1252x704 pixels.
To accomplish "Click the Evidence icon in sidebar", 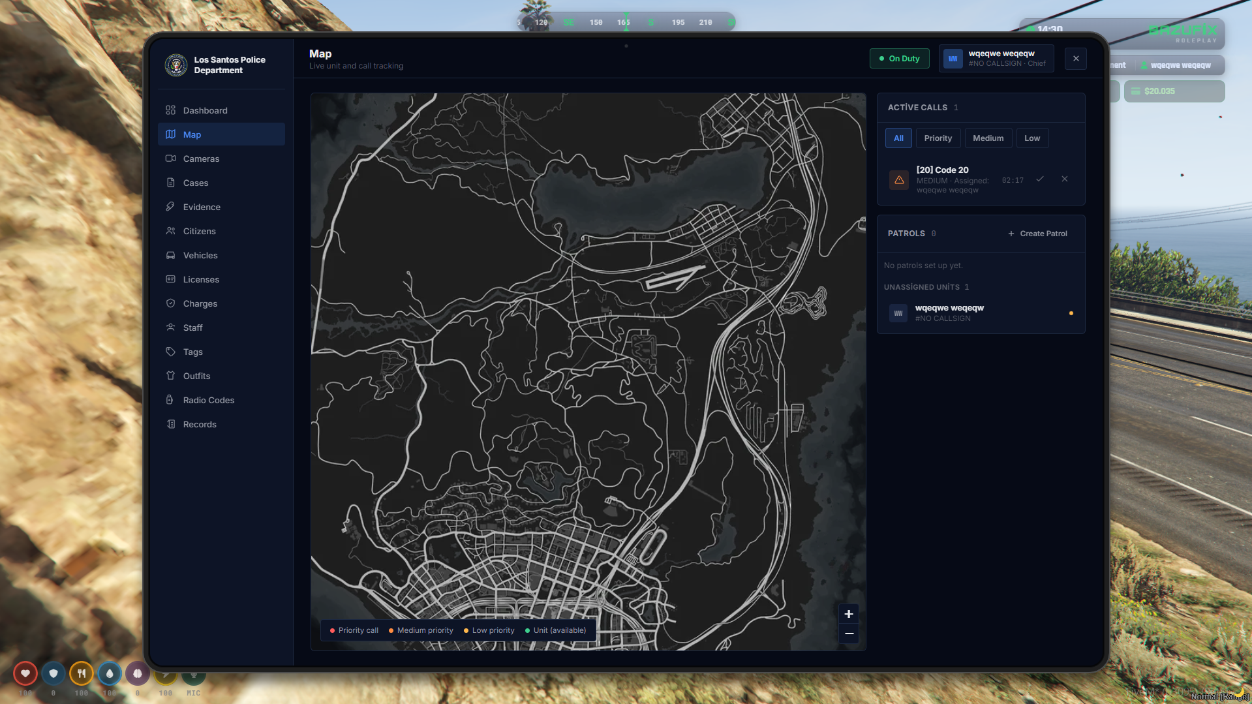I will point(170,207).
